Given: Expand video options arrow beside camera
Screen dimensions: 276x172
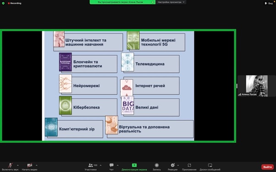Looking at the screenshot, I should coord(36,165).
